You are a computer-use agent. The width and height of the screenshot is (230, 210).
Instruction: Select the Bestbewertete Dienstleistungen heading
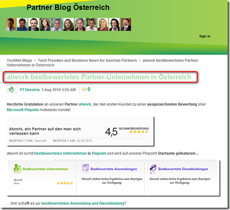click(183, 169)
